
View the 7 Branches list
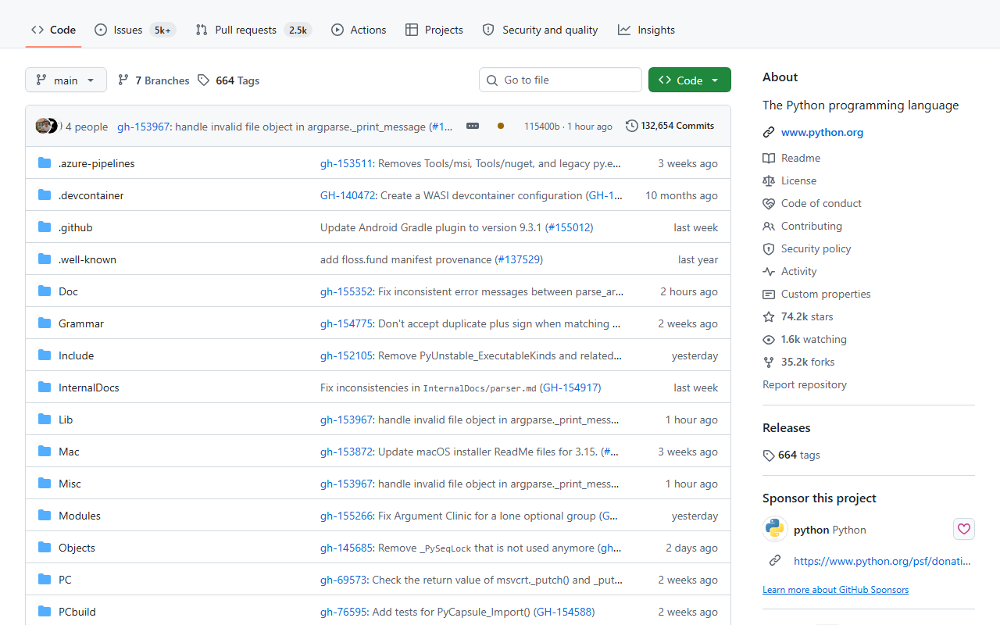[x=153, y=80]
